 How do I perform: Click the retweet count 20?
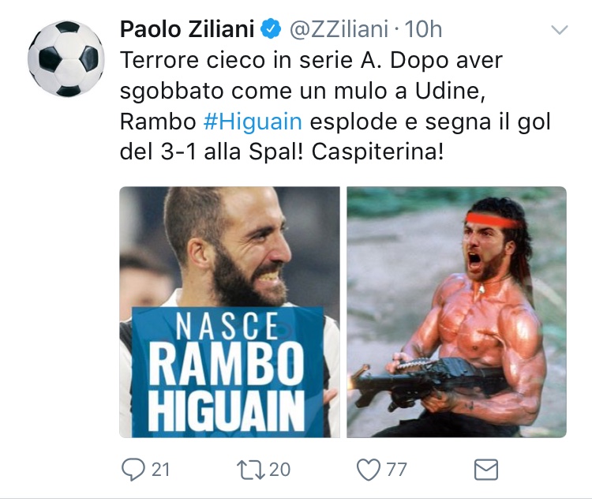coord(279,470)
